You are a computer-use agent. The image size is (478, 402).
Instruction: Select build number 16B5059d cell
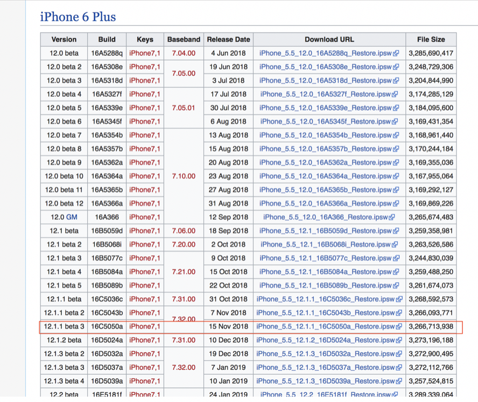click(107, 231)
